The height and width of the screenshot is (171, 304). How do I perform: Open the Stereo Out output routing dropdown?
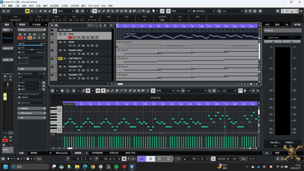(x=31, y=103)
